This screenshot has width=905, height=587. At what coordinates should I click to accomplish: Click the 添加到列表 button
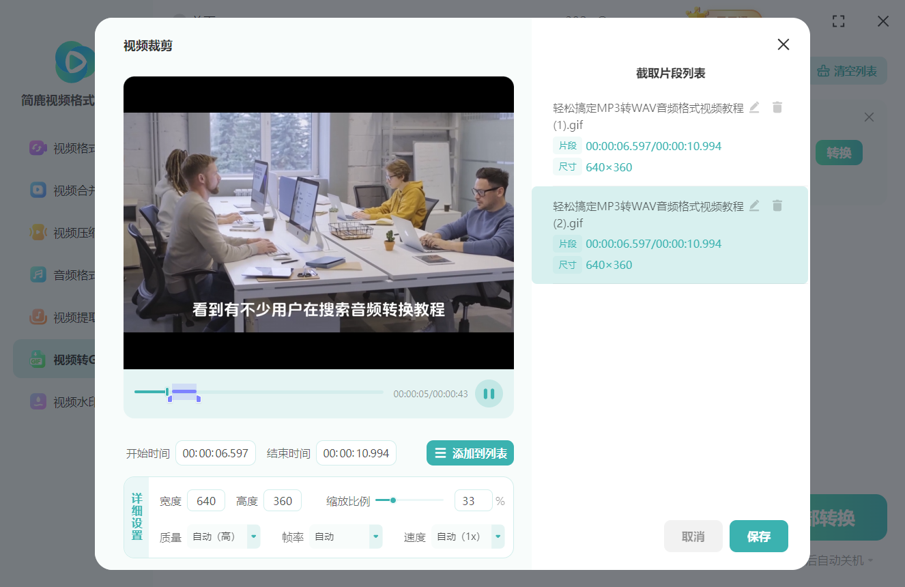470,453
